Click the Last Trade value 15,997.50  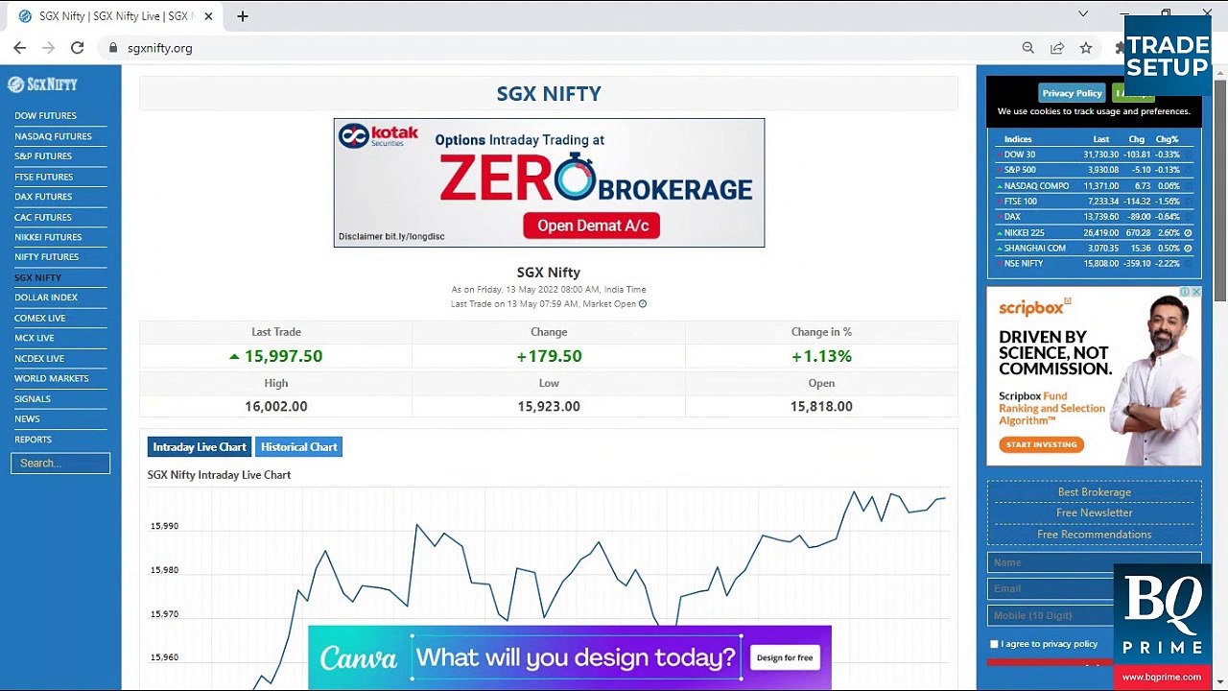283,356
